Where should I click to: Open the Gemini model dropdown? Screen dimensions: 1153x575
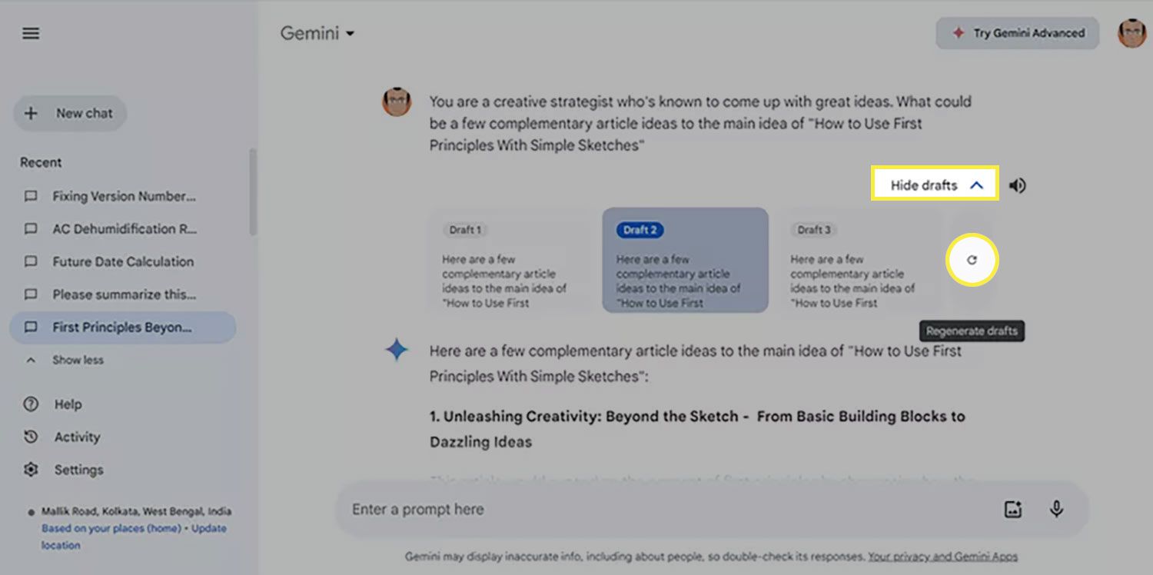tap(317, 34)
